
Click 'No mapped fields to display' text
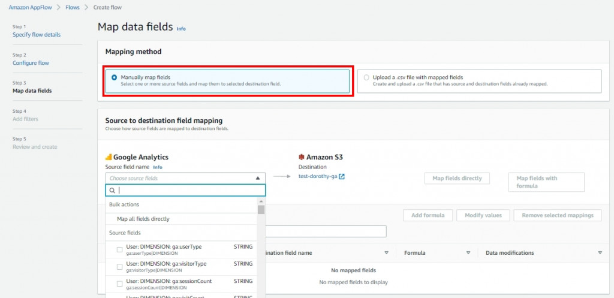click(x=353, y=282)
